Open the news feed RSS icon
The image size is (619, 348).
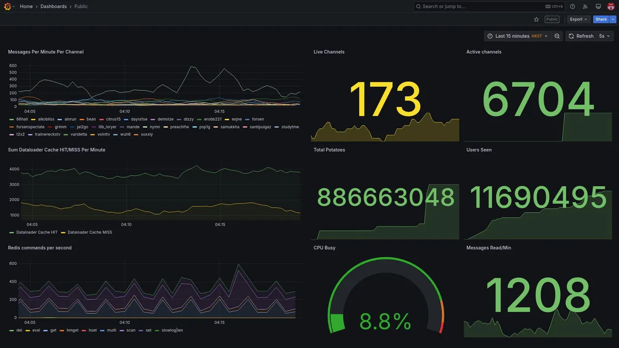(585, 6)
